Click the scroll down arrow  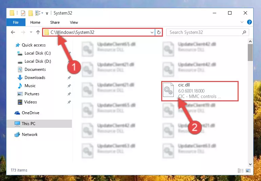coord(250,164)
